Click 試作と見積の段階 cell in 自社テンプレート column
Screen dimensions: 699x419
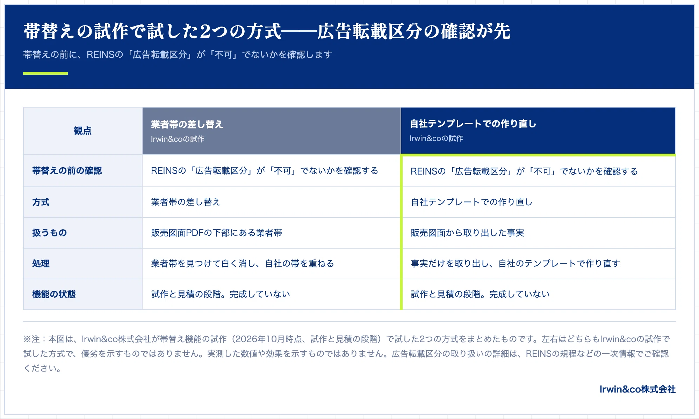(x=539, y=294)
